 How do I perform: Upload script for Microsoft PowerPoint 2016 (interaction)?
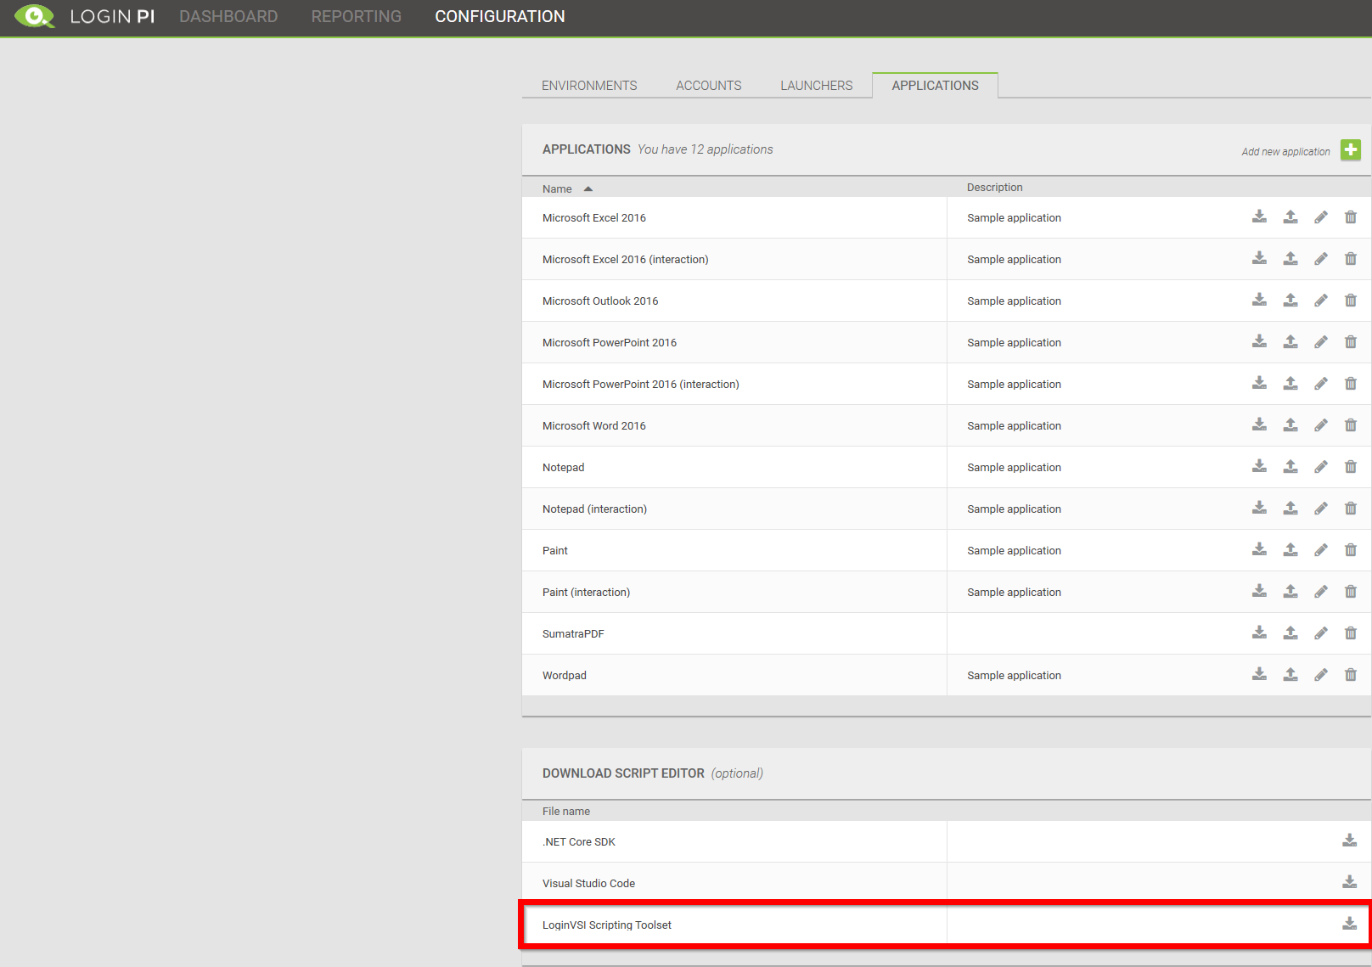[x=1290, y=384]
